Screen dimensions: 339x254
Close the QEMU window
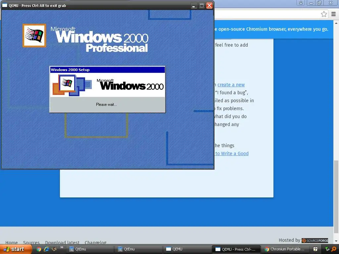click(209, 6)
